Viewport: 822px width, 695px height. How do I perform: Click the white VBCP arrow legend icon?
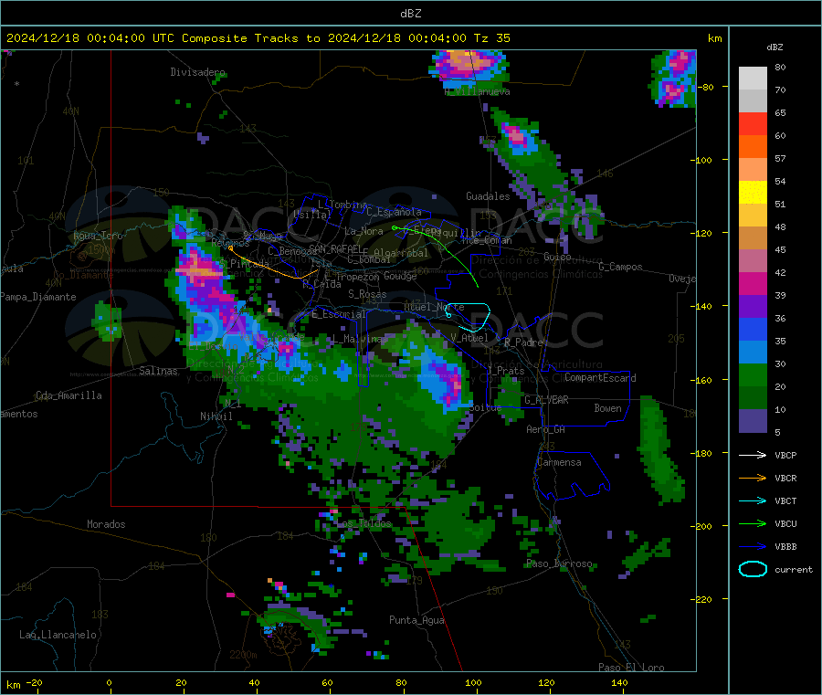[x=753, y=455]
